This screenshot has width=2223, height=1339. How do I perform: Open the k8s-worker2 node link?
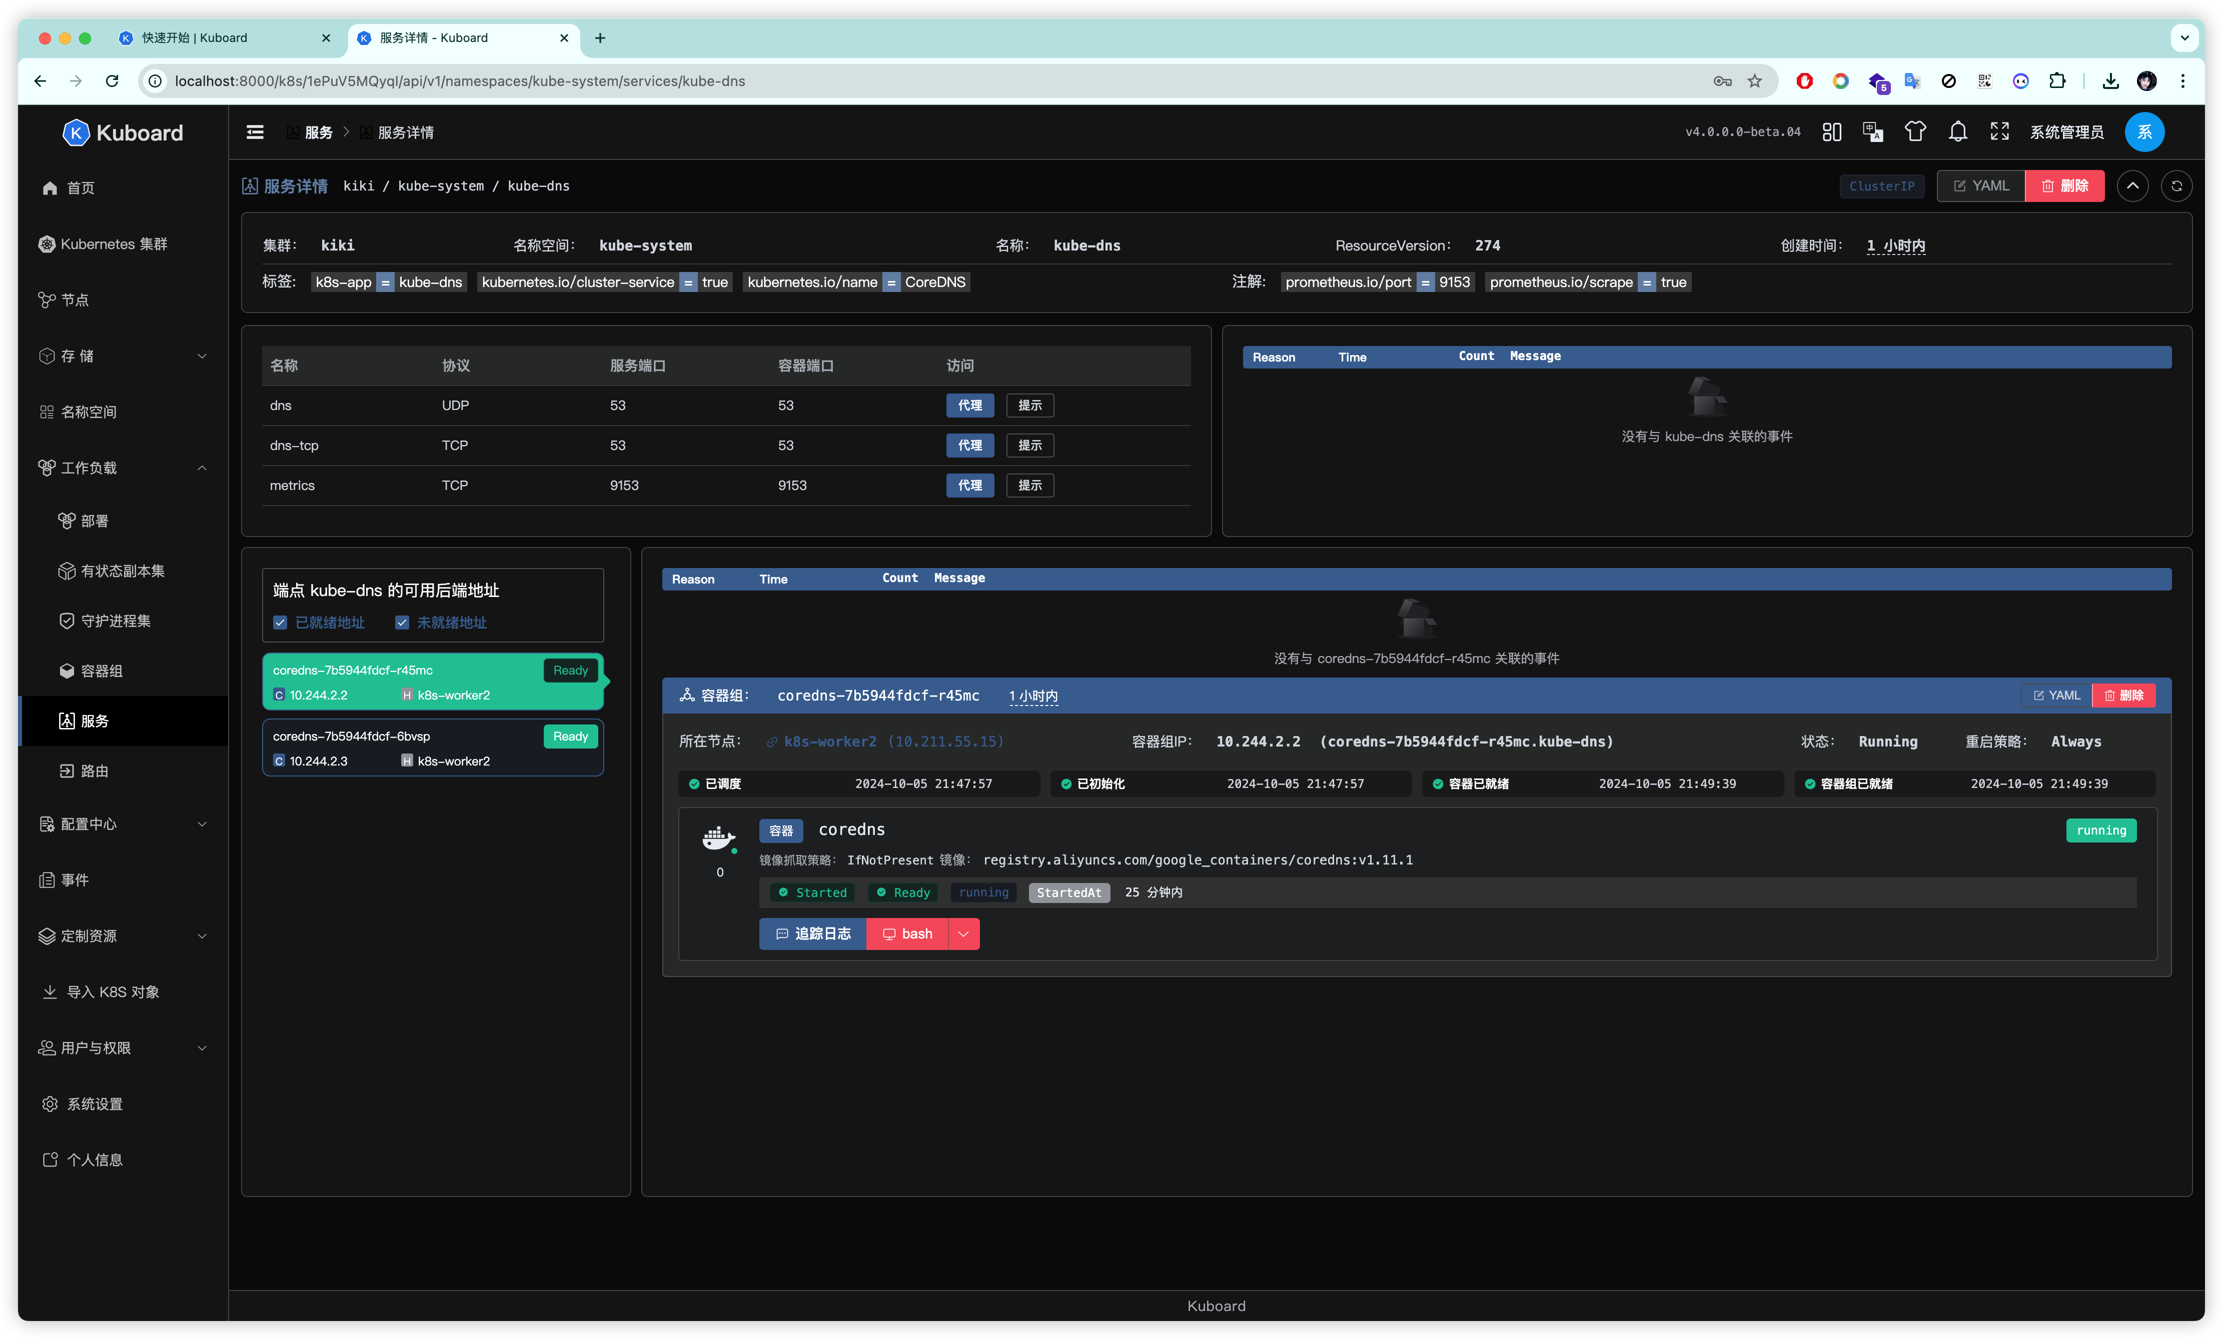pyautogui.click(x=829, y=741)
